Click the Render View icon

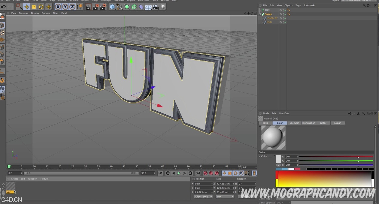(88, 7)
